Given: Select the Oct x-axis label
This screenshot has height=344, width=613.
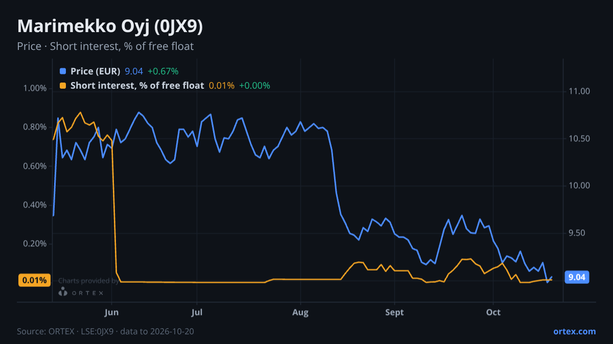Looking at the screenshot, I should (x=493, y=312).
